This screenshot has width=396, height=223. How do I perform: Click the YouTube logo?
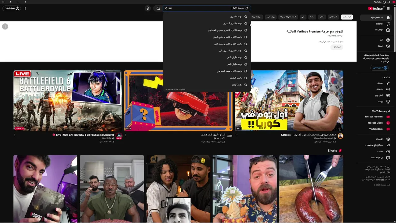(375, 8)
